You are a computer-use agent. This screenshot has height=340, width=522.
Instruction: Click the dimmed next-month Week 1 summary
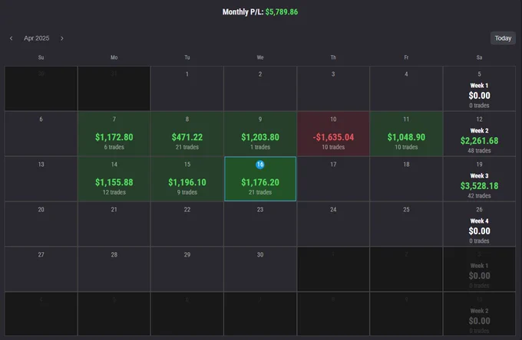pos(479,269)
